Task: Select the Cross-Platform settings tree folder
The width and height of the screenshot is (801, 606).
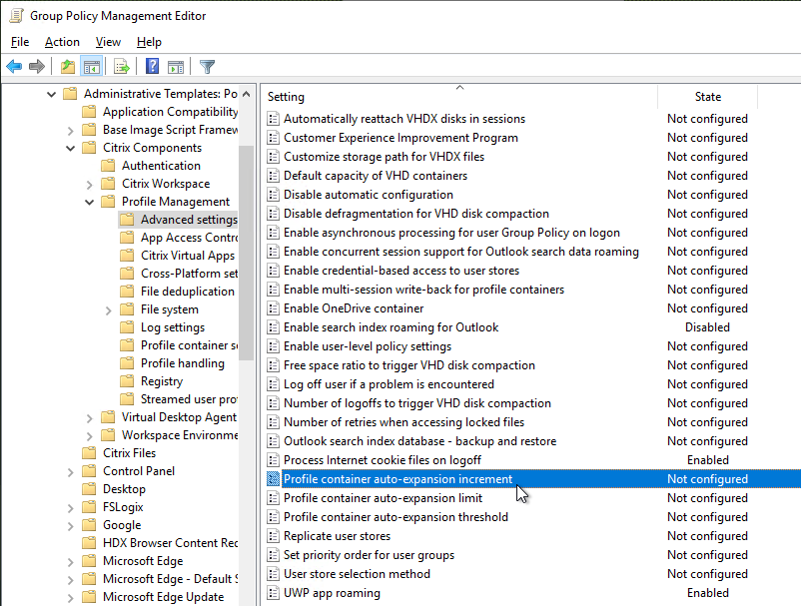Action: click(189, 274)
